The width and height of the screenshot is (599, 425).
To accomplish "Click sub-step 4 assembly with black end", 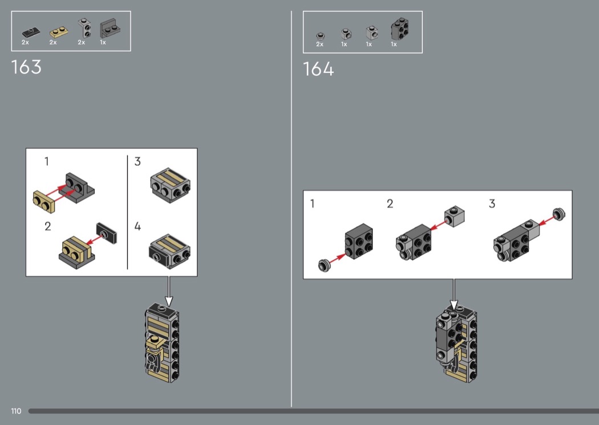I will coord(169,251).
